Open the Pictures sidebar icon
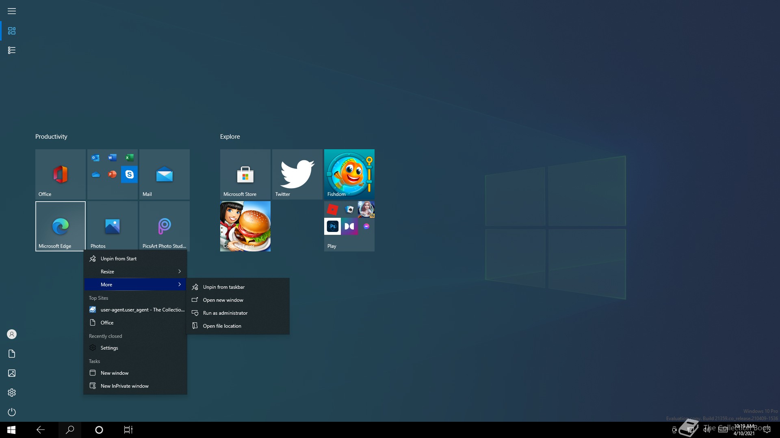 tap(12, 373)
